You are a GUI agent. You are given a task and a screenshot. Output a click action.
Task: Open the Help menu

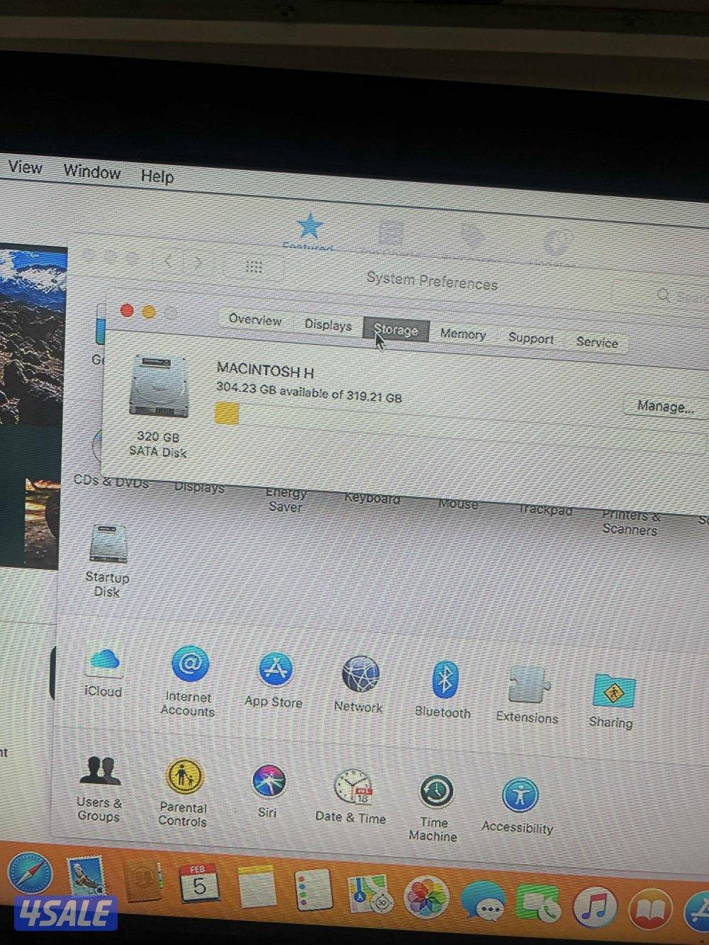pos(157,177)
